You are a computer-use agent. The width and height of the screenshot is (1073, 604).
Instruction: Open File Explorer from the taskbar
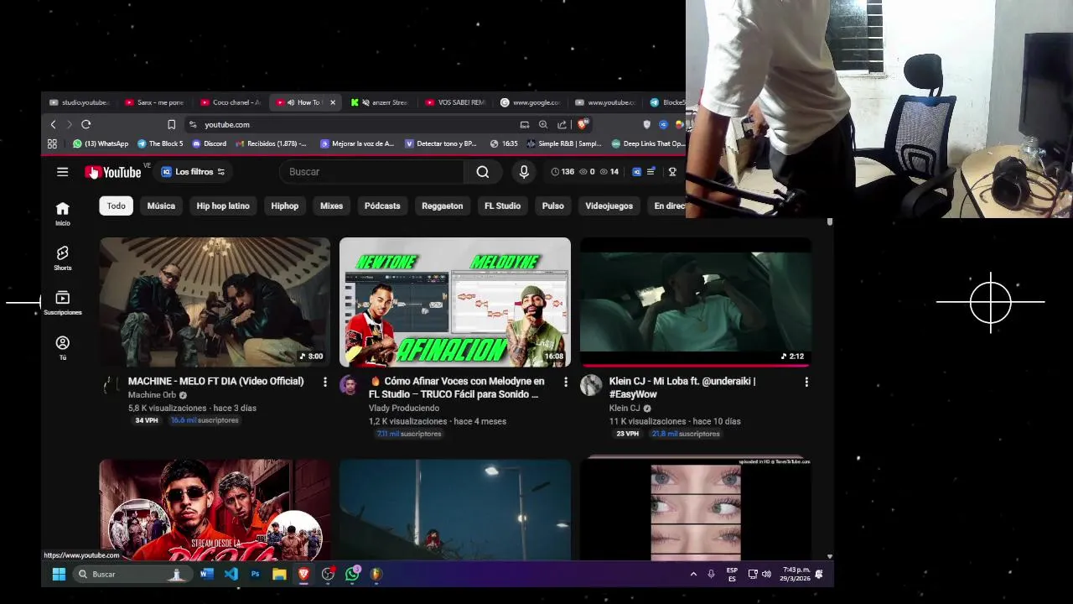(x=279, y=574)
